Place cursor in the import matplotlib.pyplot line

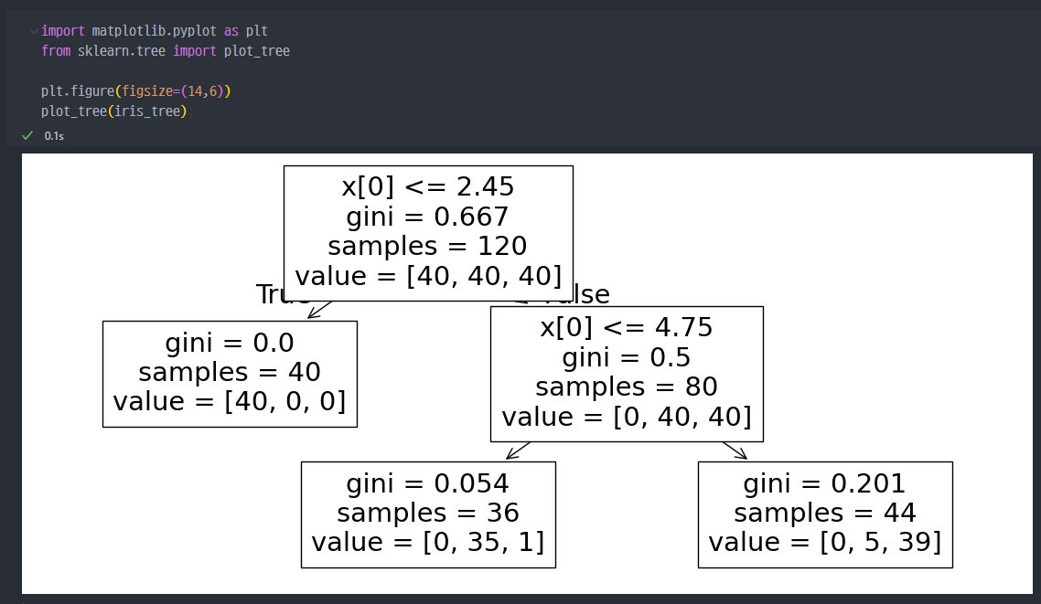coord(154,31)
